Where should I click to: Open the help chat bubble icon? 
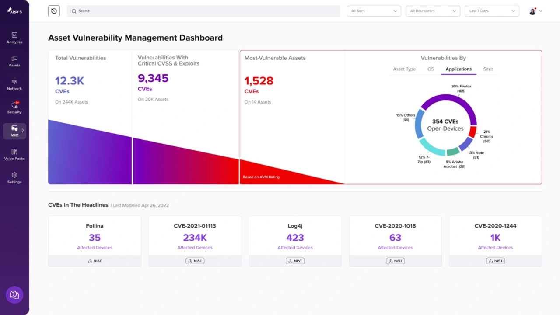click(14, 295)
